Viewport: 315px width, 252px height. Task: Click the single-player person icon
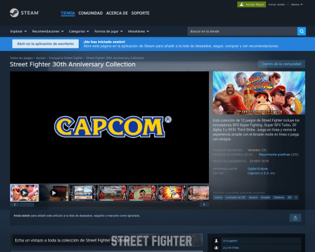216,241
